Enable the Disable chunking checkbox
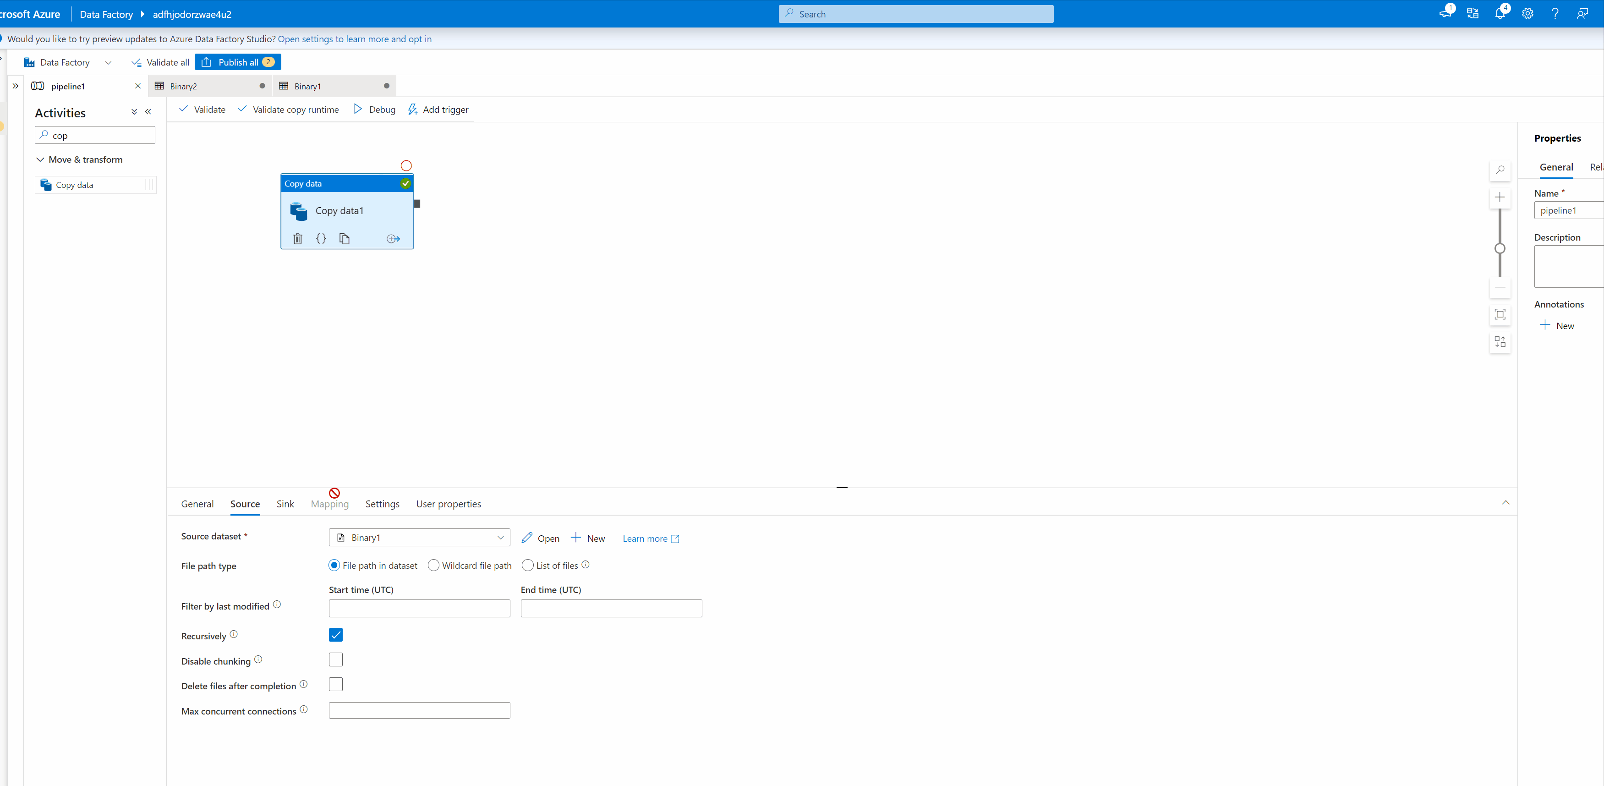Image resolution: width=1604 pixels, height=786 pixels. click(x=336, y=660)
